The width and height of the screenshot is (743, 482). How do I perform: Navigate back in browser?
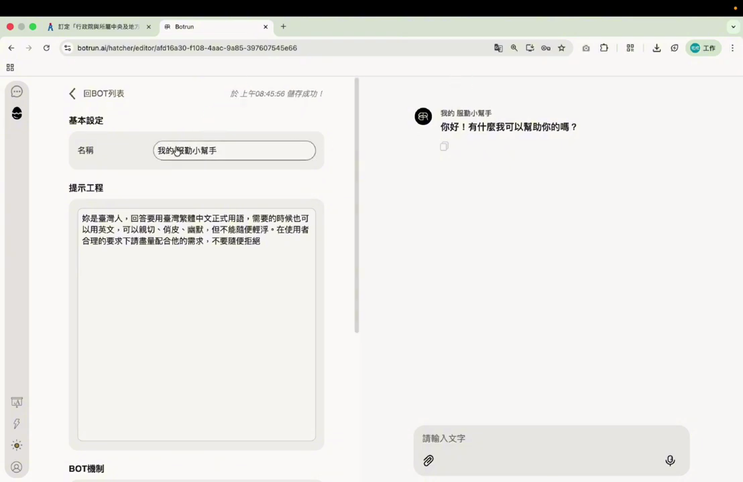click(x=11, y=48)
